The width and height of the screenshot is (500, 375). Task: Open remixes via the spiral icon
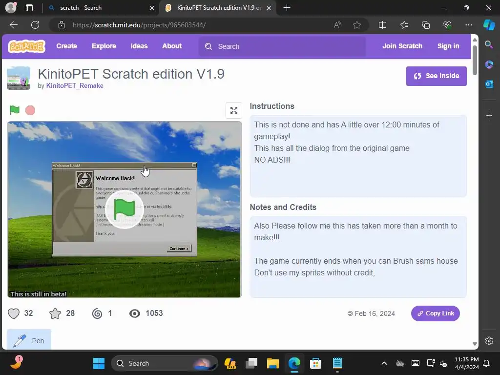pos(97,313)
